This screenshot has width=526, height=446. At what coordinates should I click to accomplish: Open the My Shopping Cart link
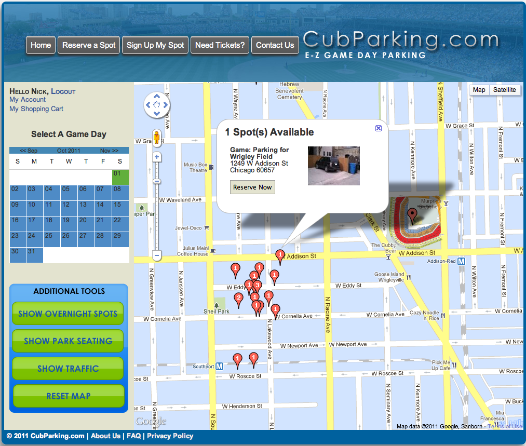pos(36,109)
